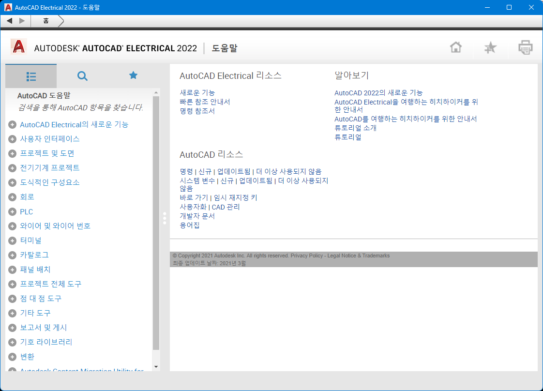Click the scrollbar up arrow

pyautogui.click(x=156, y=92)
